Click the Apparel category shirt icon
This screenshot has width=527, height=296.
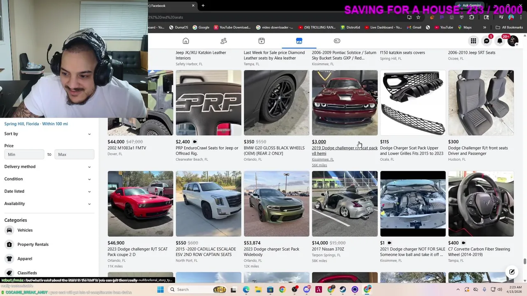[x=9, y=259]
